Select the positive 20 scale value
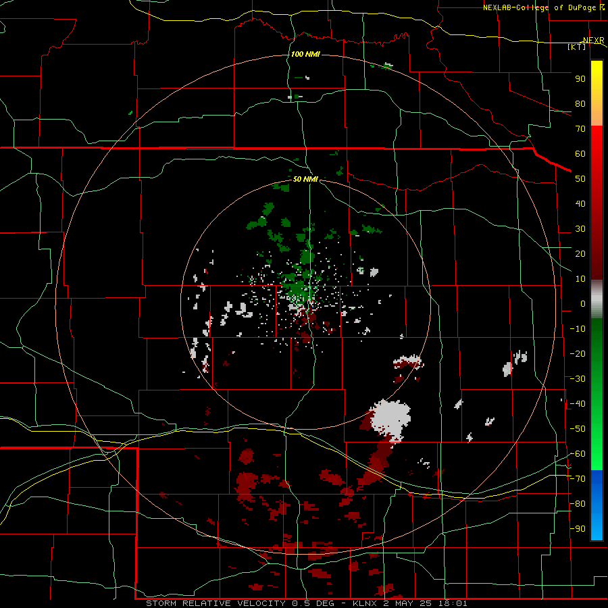This screenshot has height=608, width=608. (580, 253)
